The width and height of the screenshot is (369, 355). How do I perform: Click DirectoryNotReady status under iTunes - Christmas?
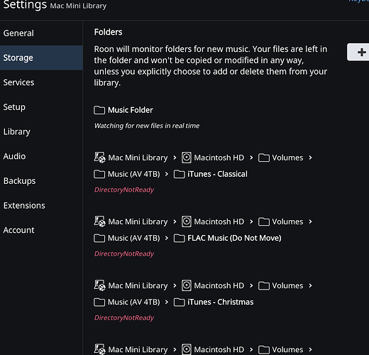pyautogui.click(x=124, y=318)
